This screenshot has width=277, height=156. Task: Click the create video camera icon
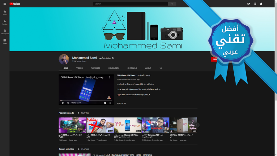pyautogui.click(x=249, y=4)
